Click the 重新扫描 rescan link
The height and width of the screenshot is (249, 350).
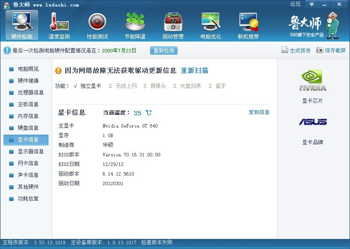point(194,71)
